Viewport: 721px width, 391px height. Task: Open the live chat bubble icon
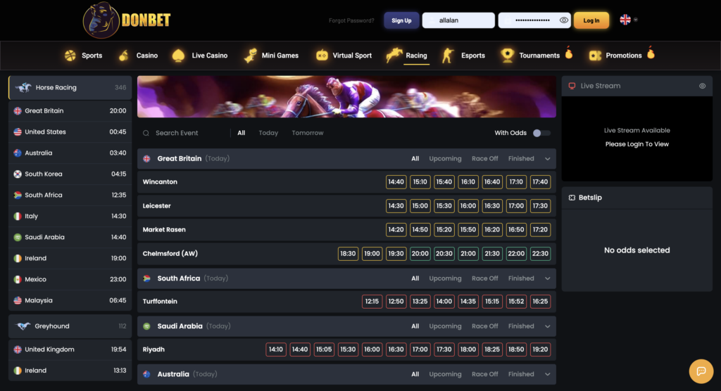[701, 371]
